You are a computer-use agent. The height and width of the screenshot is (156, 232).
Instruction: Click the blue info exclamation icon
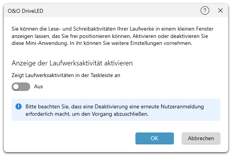point(19,106)
